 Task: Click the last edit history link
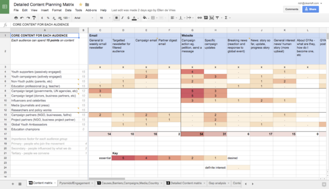143,10
